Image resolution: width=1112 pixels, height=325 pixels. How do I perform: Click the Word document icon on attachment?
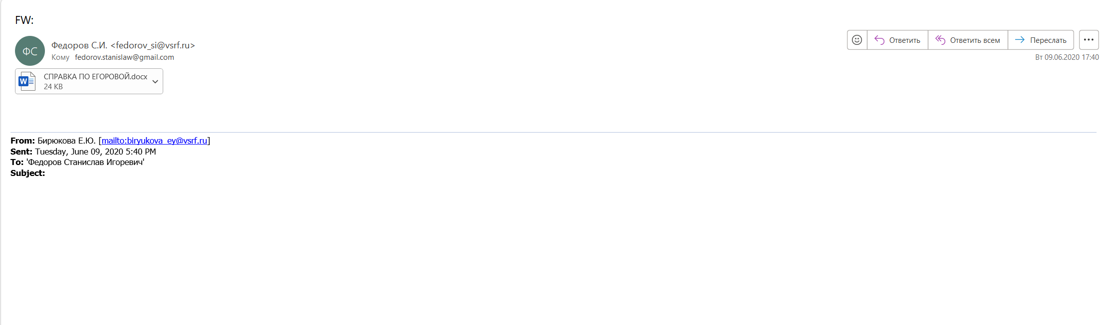point(27,81)
